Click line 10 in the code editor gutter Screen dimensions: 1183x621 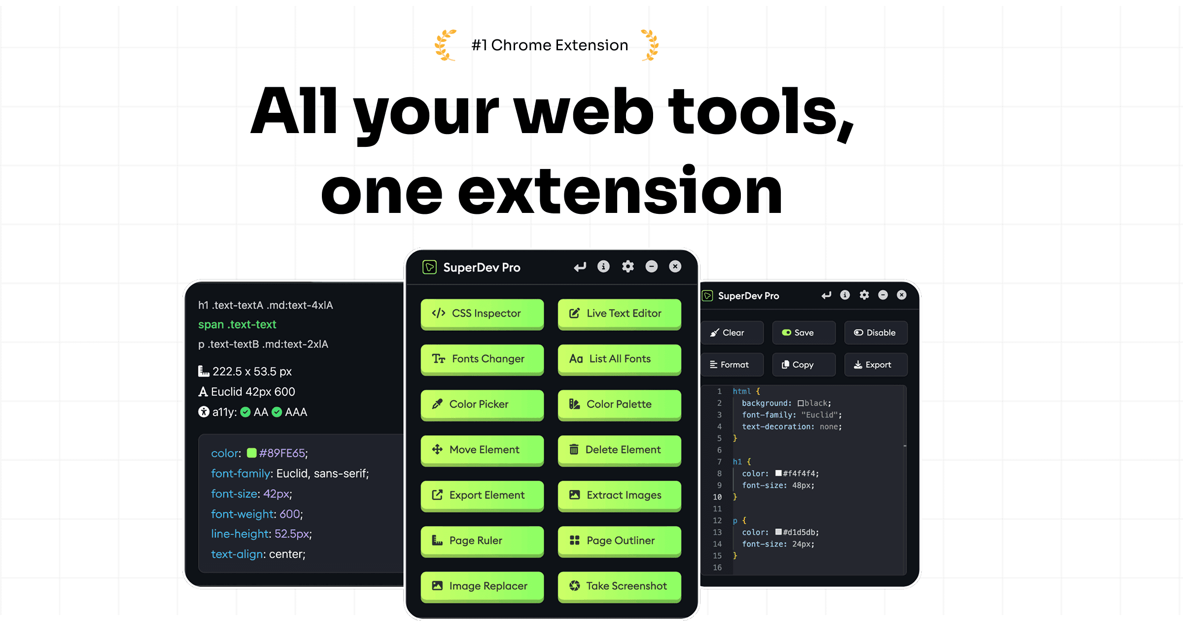(717, 497)
